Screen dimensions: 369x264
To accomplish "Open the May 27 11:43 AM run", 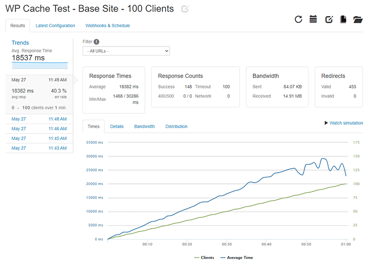I will point(39,148).
